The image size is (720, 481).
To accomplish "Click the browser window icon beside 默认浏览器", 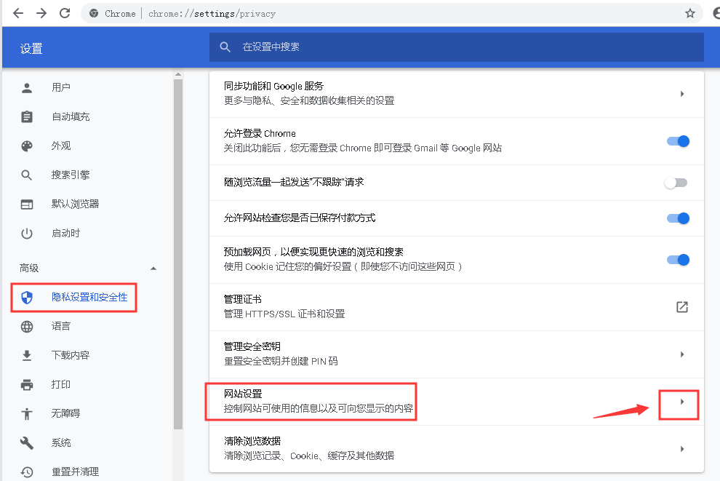I will click(x=27, y=204).
